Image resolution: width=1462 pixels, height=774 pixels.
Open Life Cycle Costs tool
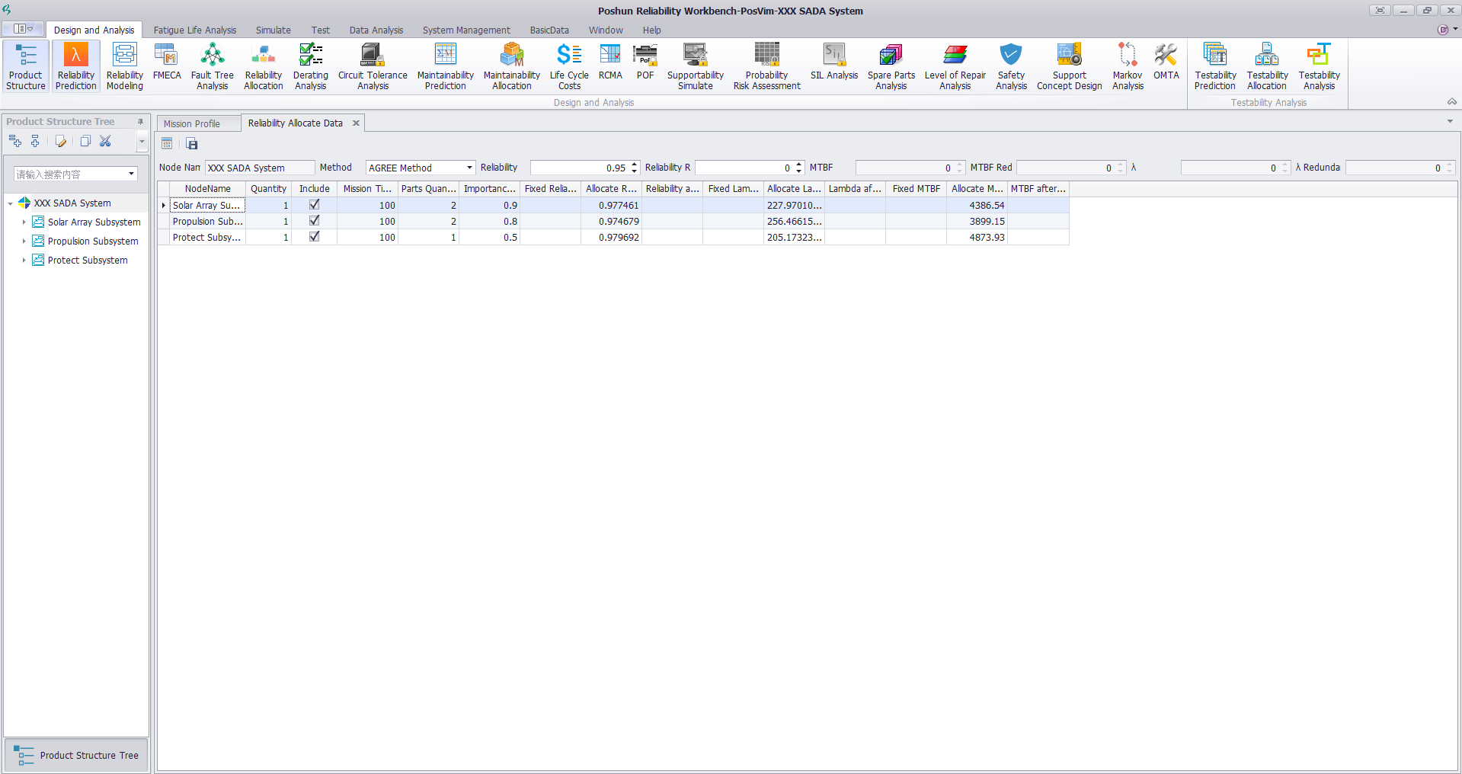[x=569, y=66]
